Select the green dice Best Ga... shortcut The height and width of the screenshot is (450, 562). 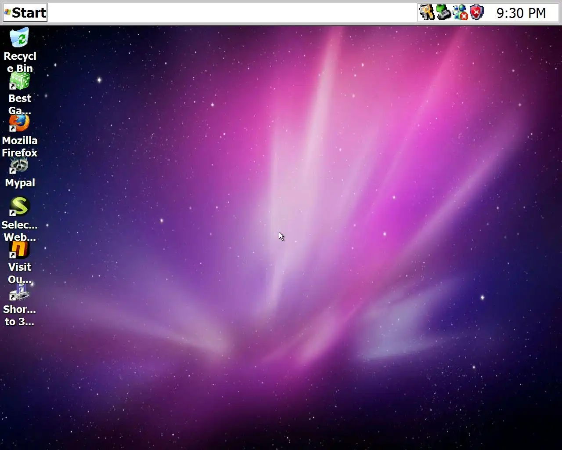coord(20,80)
